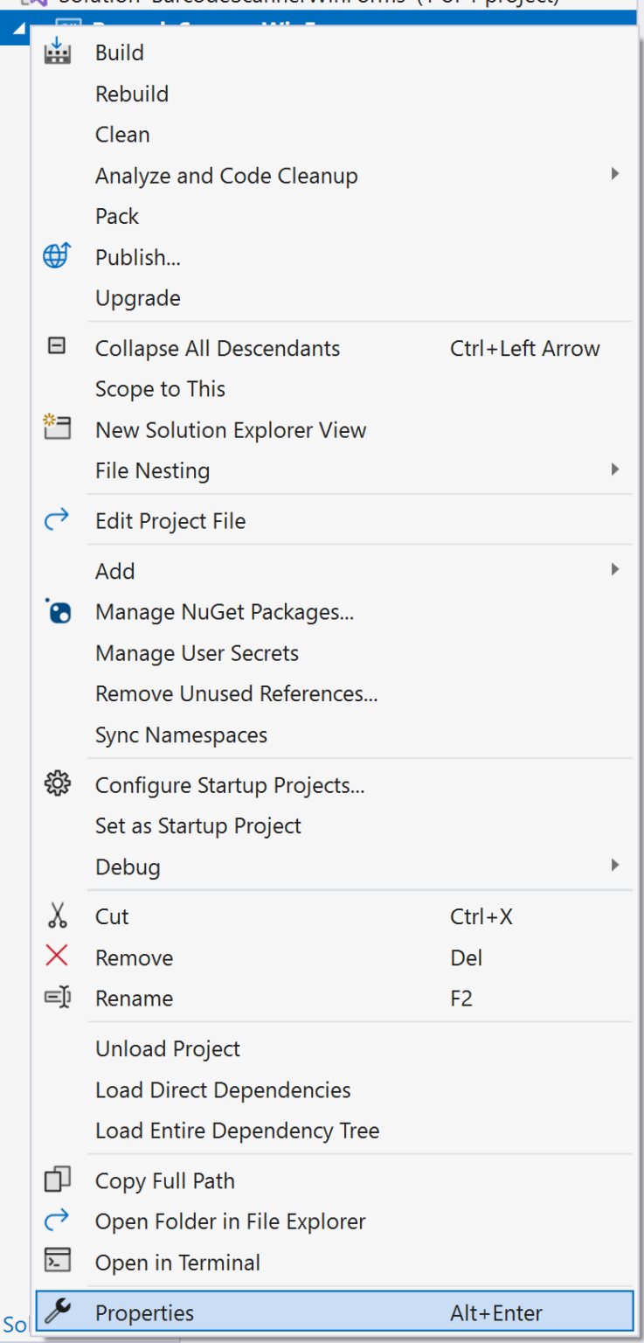Select the Build icon
644x1343 pixels.
[x=57, y=52]
